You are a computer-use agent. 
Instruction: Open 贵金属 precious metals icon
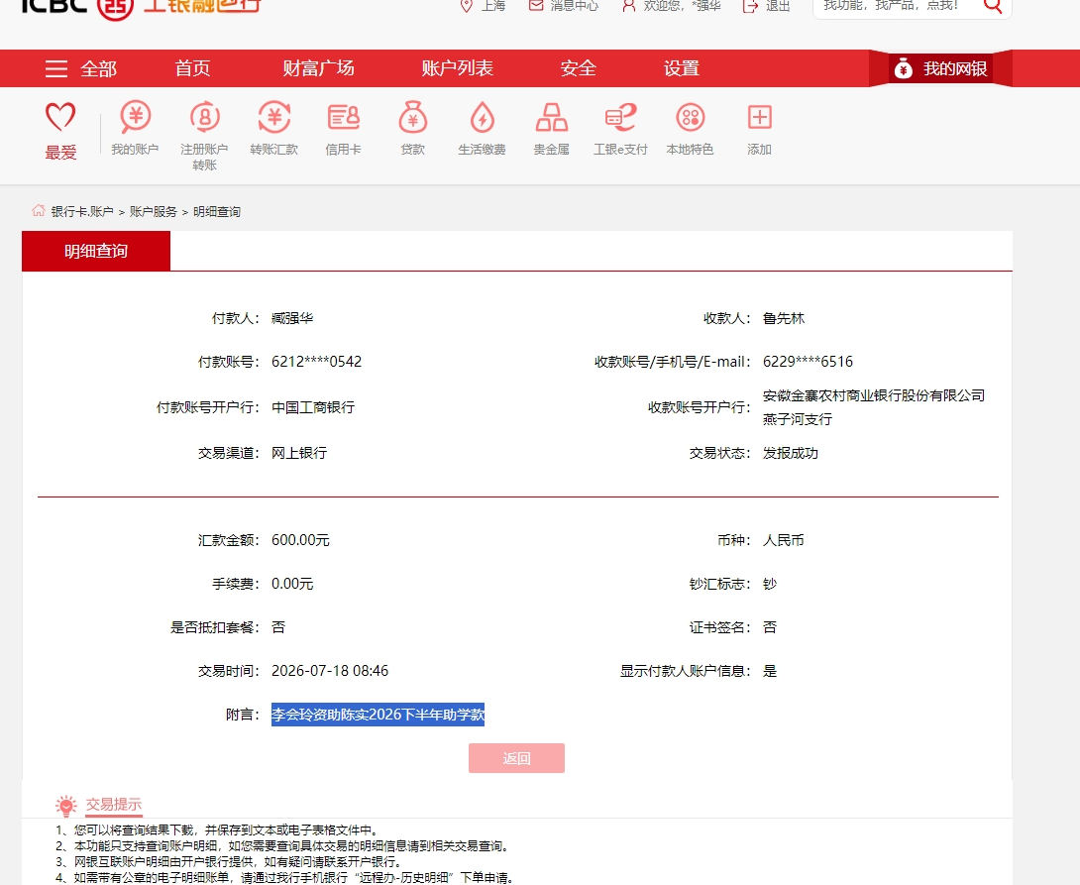pyautogui.click(x=552, y=117)
